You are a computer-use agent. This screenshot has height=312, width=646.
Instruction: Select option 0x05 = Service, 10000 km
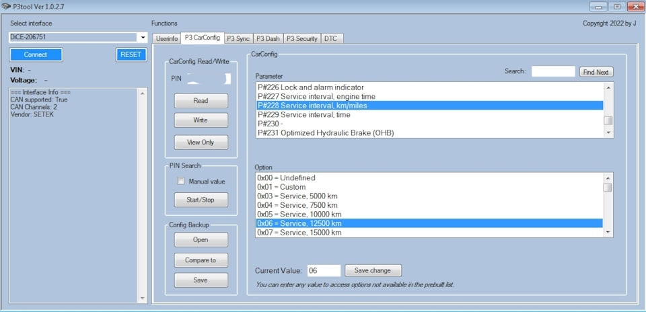[429, 214]
